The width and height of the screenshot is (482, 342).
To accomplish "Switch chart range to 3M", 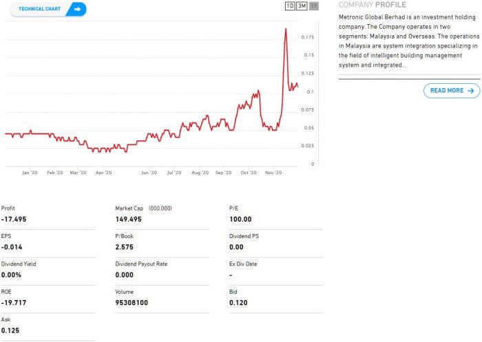I will coord(302,6).
